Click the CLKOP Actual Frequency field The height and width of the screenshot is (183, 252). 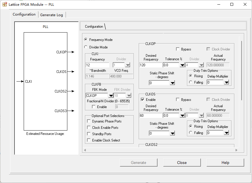click(218, 65)
